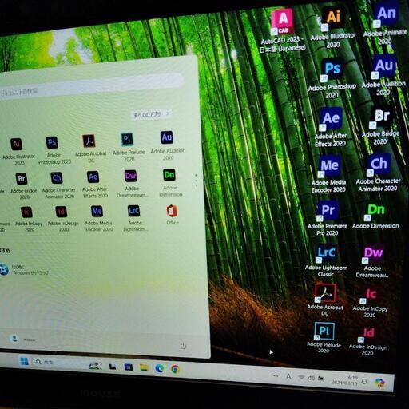Image resolution: width=409 pixels, height=409 pixels.
Task: Open Adobe Bridge 2020 in Start menu
Action: pyautogui.click(x=23, y=186)
